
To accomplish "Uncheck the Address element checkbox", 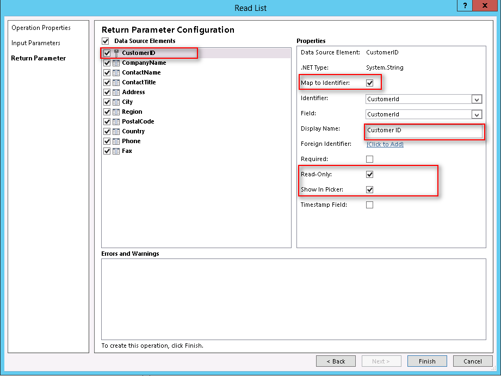I will (107, 93).
